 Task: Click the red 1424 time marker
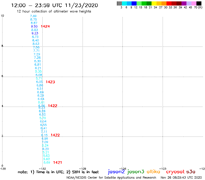tap(45, 26)
